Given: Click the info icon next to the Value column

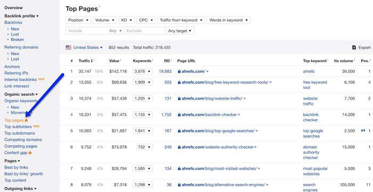Looking at the screenshot, I should tap(120, 60).
